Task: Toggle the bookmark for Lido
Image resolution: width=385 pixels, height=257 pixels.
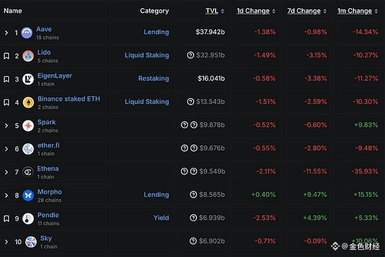Action: click(x=6, y=56)
